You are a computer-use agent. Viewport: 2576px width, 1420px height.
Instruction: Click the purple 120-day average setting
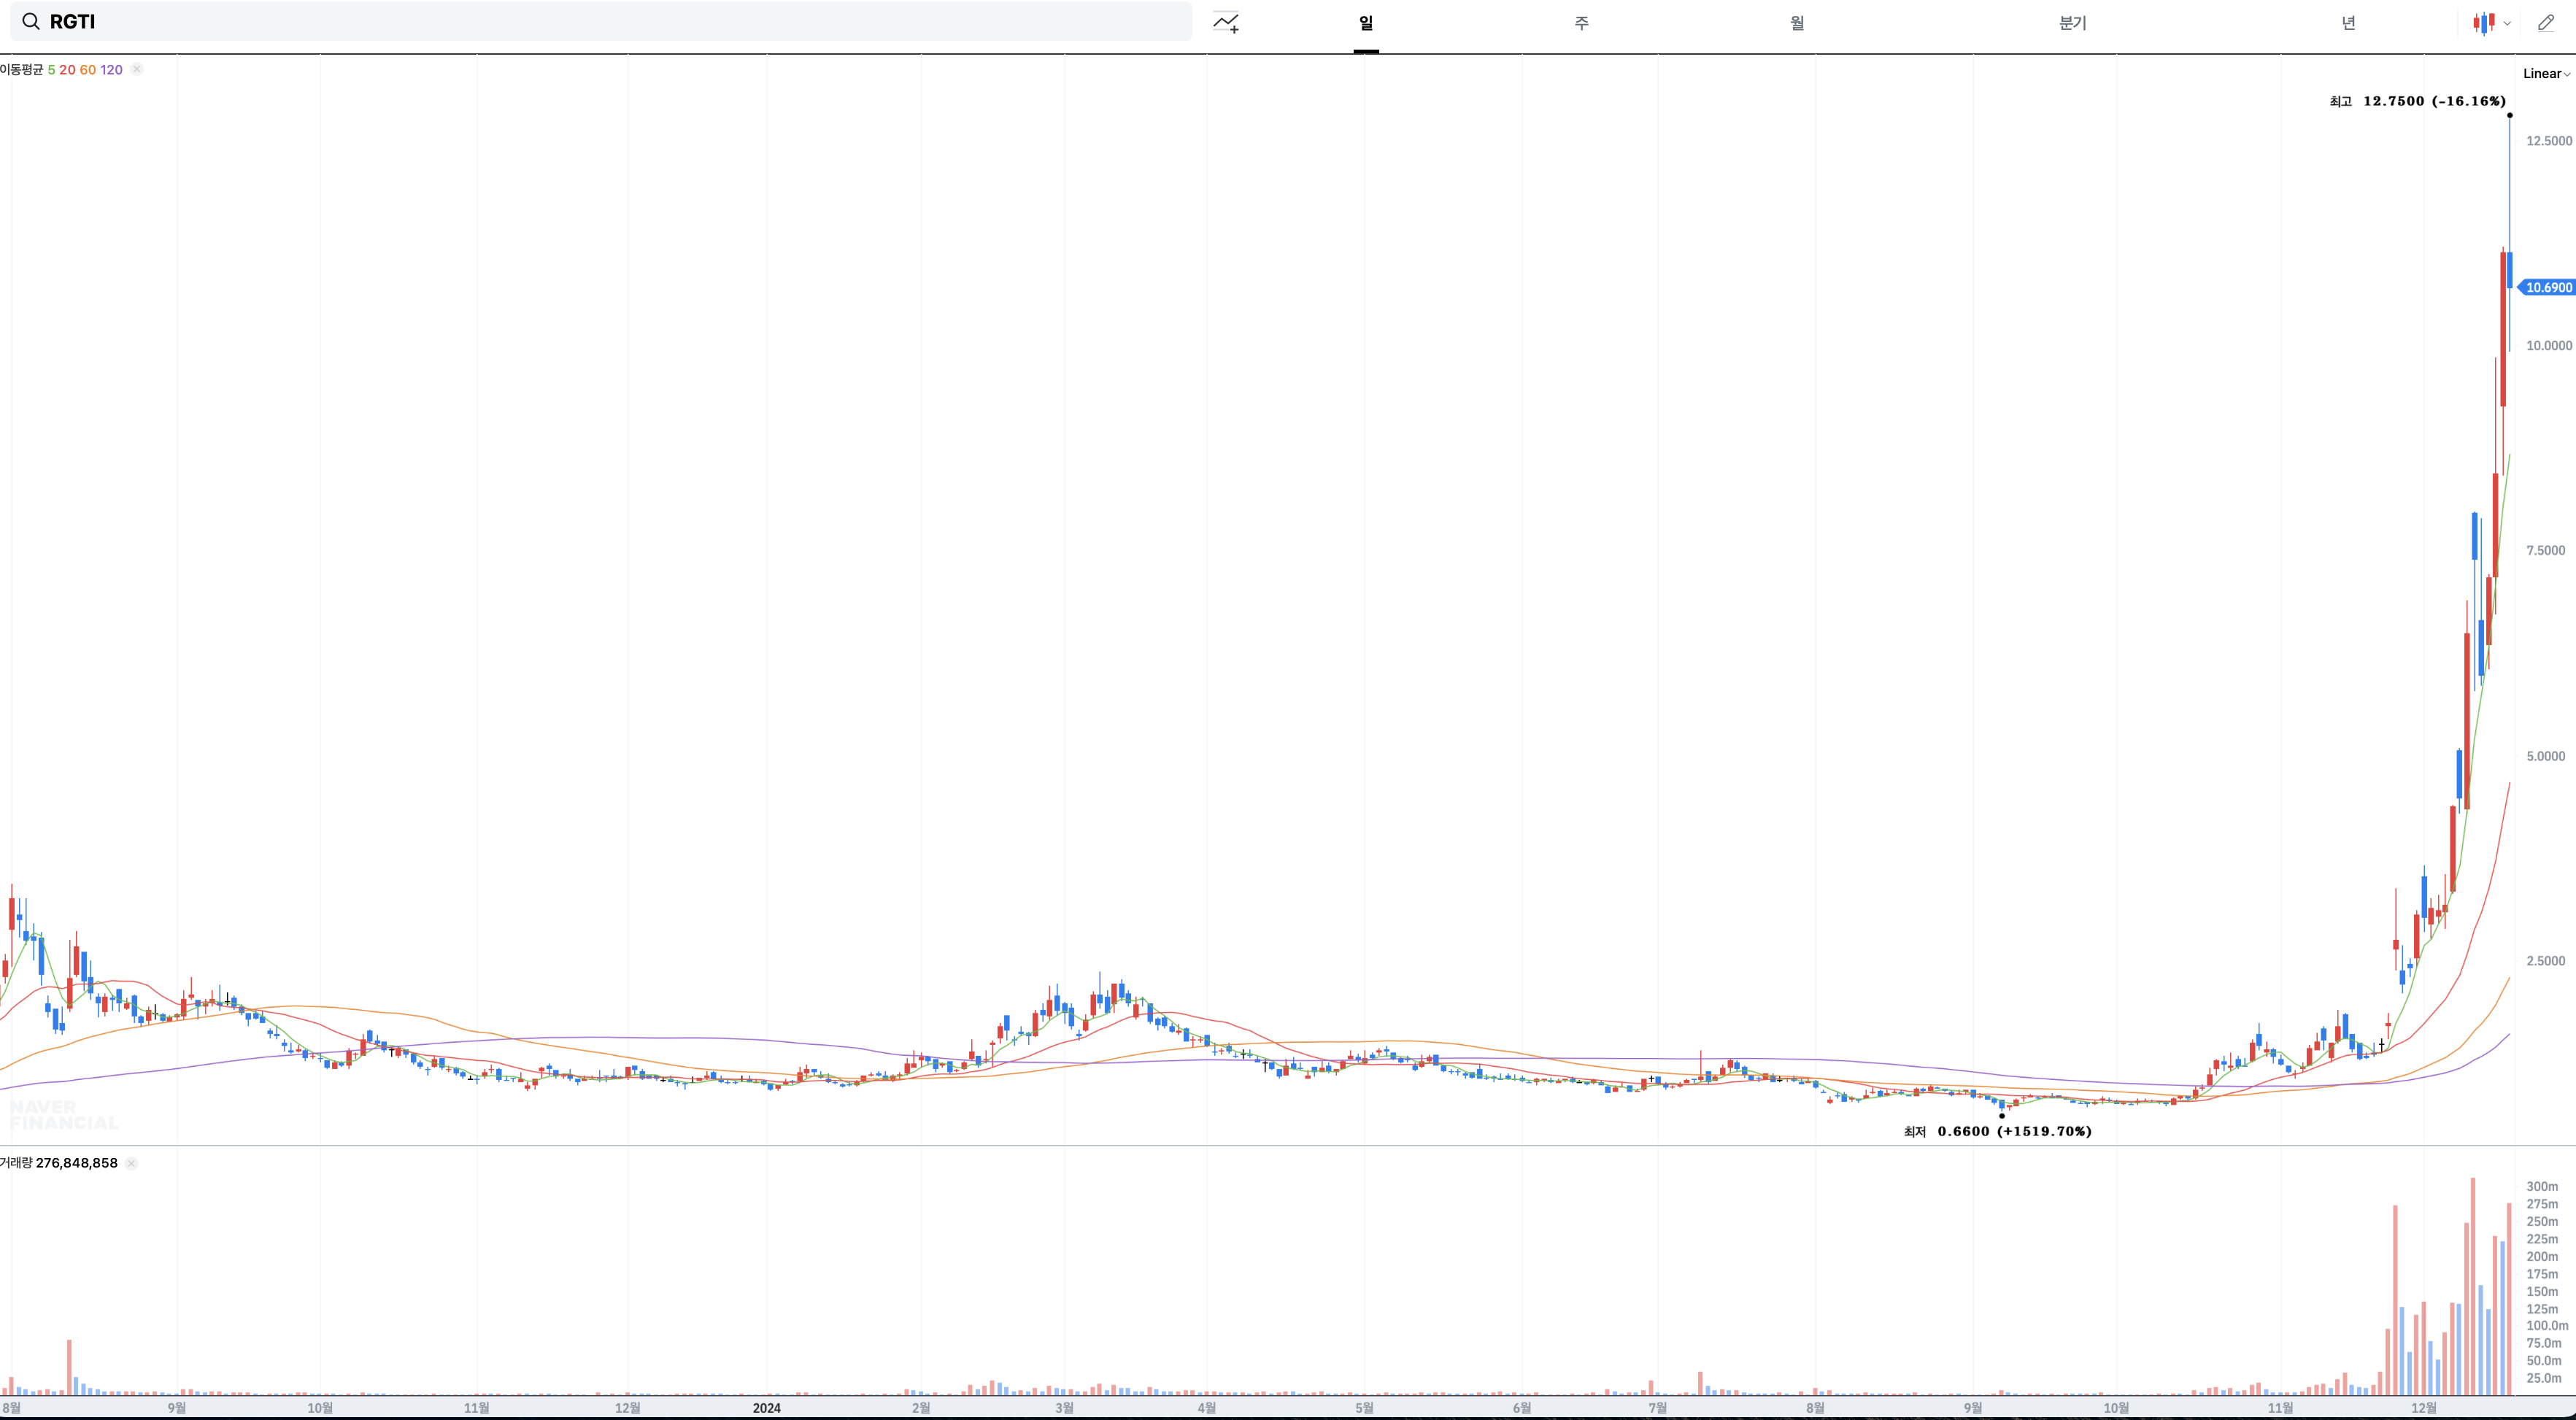(111, 69)
